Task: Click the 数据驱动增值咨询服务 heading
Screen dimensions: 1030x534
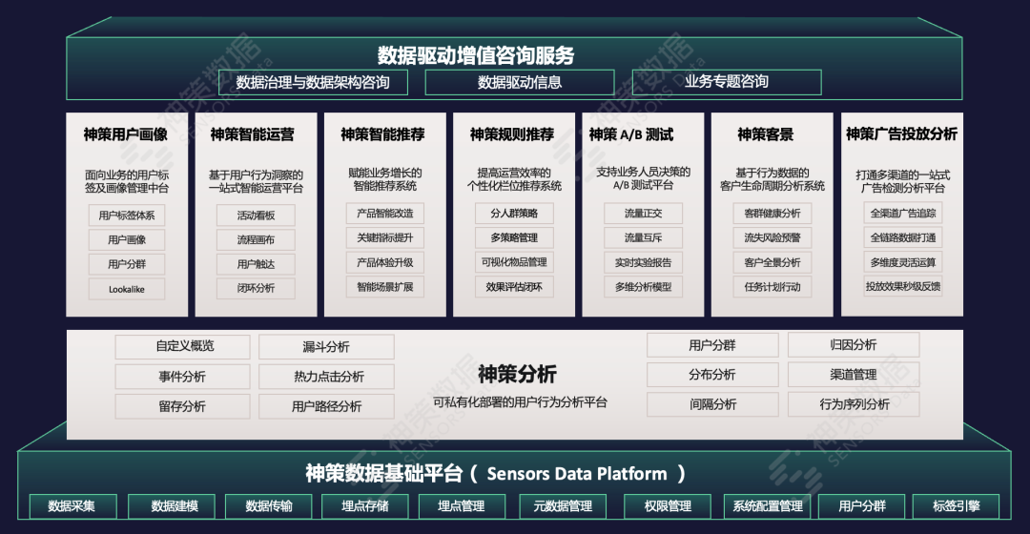Action: pos(476,55)
